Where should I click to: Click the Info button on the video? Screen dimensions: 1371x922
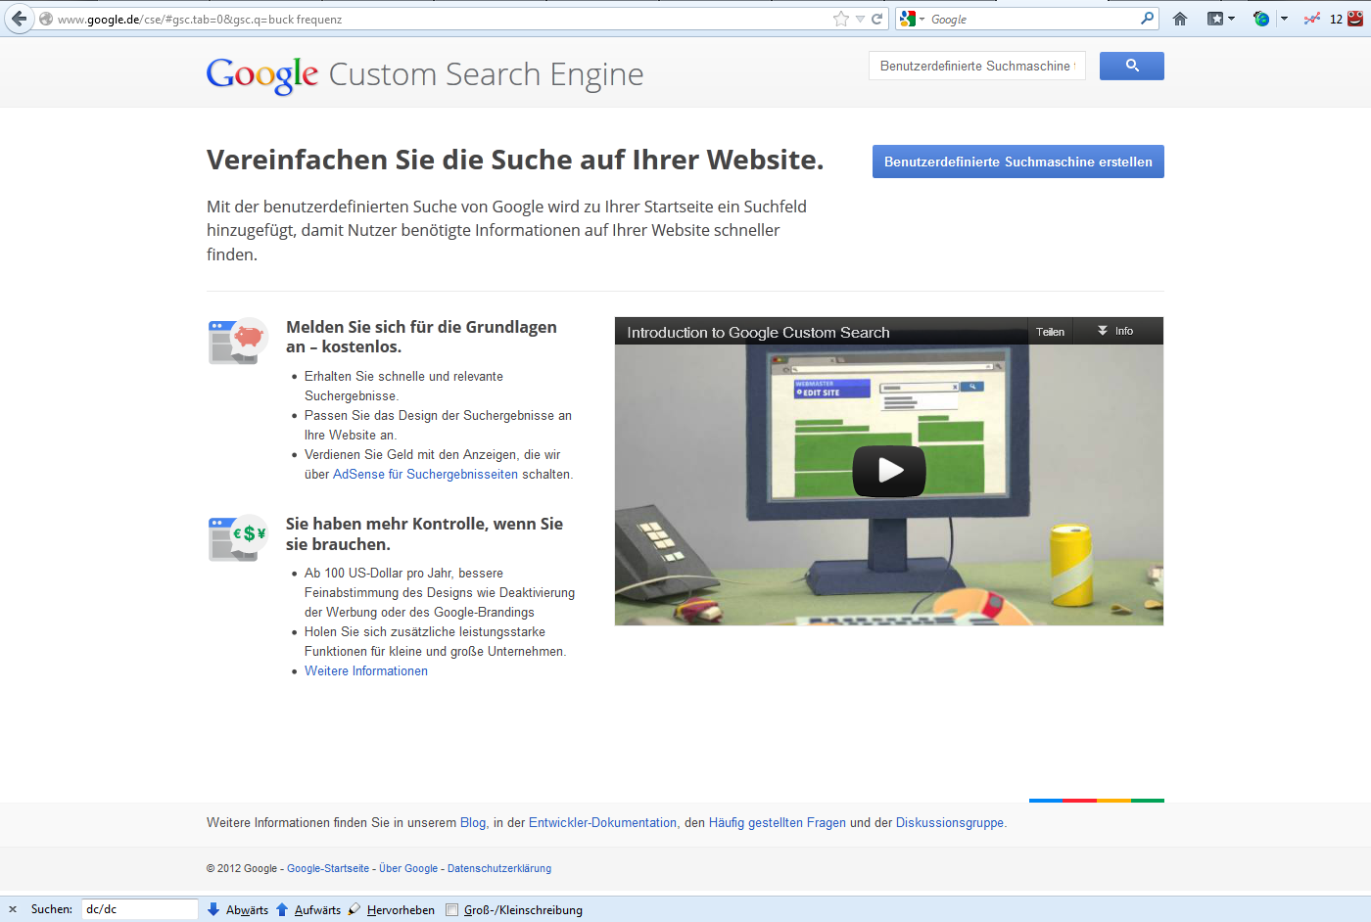tap(1115, 331)
